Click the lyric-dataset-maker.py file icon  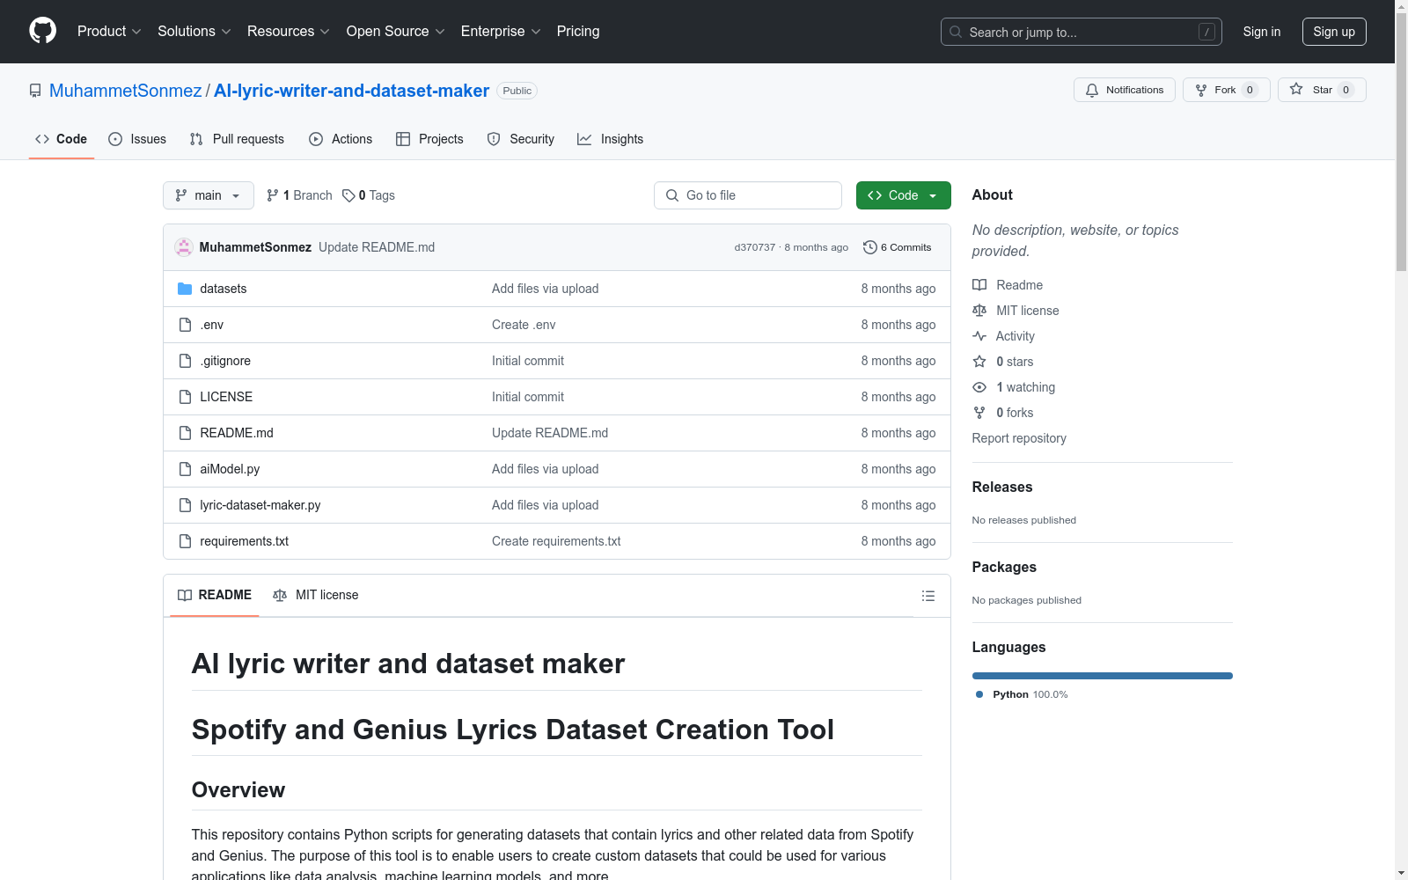(185, 505)
